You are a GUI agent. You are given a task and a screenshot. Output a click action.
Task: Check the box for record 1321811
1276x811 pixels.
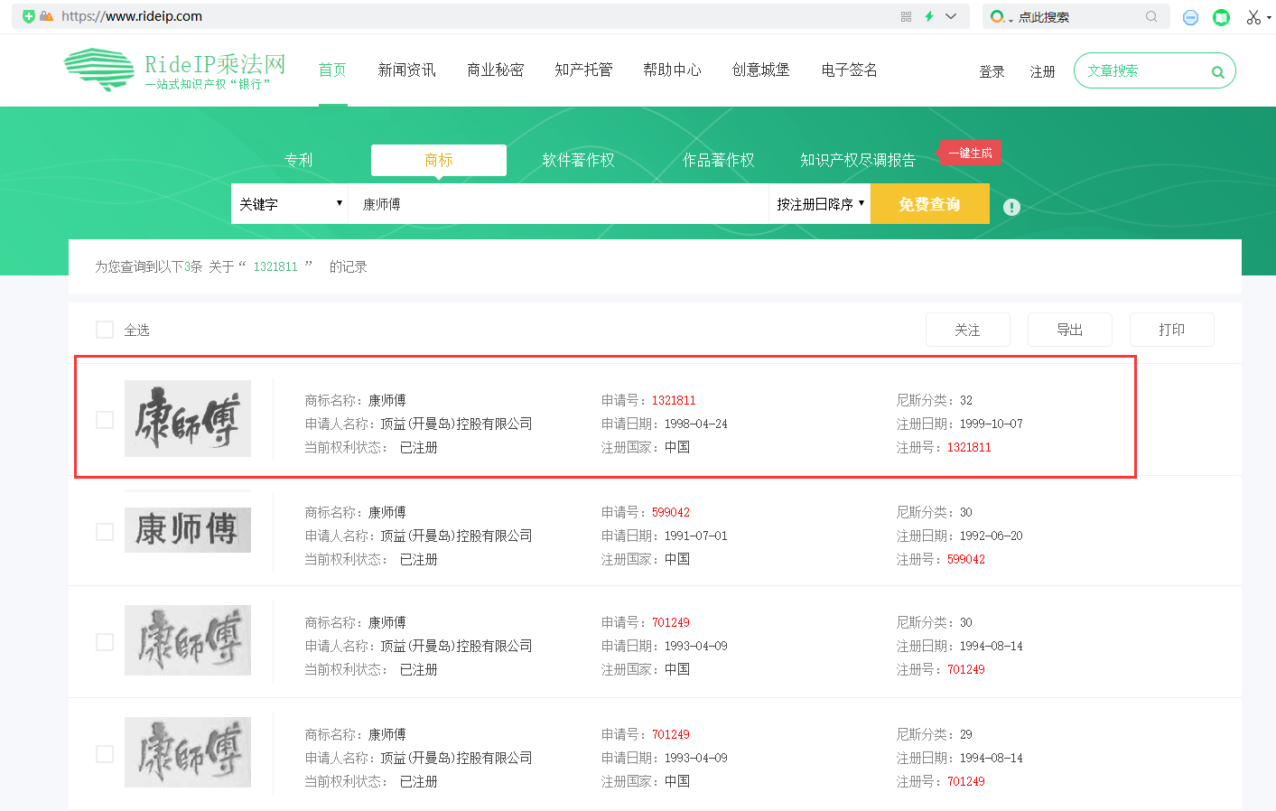pos(105,420)
